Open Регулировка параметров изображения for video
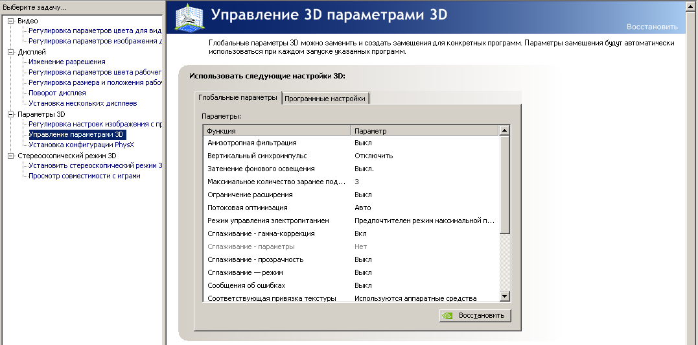This screenshot has height=345, width=698. [x=95, y=41]
